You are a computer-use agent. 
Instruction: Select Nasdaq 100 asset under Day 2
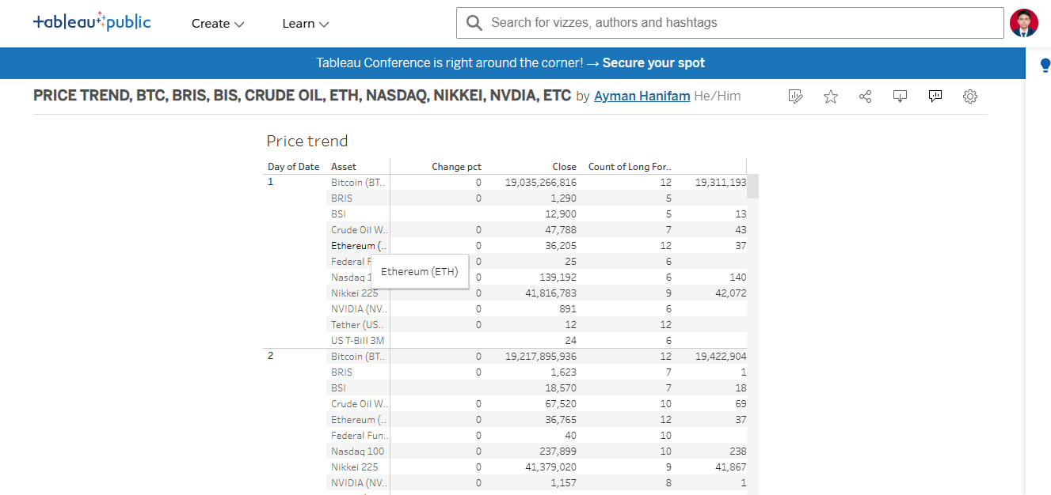pos(357,452)
